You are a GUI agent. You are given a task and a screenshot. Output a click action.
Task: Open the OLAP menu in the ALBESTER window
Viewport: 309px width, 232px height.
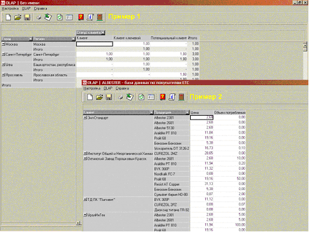[108, 88]
